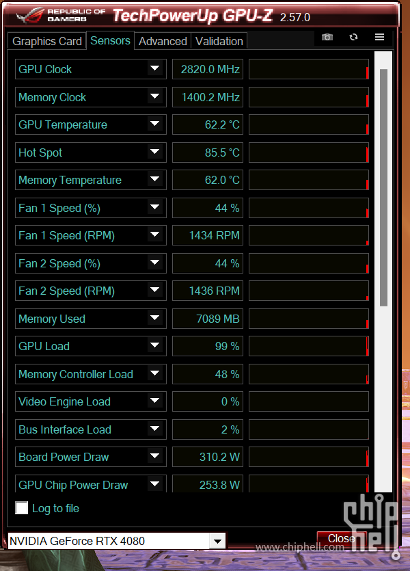Image resolution: width=410 pixels, height=571 pixels.
Task: Click the 0 % video engine value
Action: click(x=208, y=401)
